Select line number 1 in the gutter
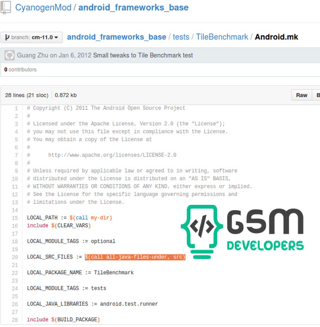320x327 pixels. point(17,108)
